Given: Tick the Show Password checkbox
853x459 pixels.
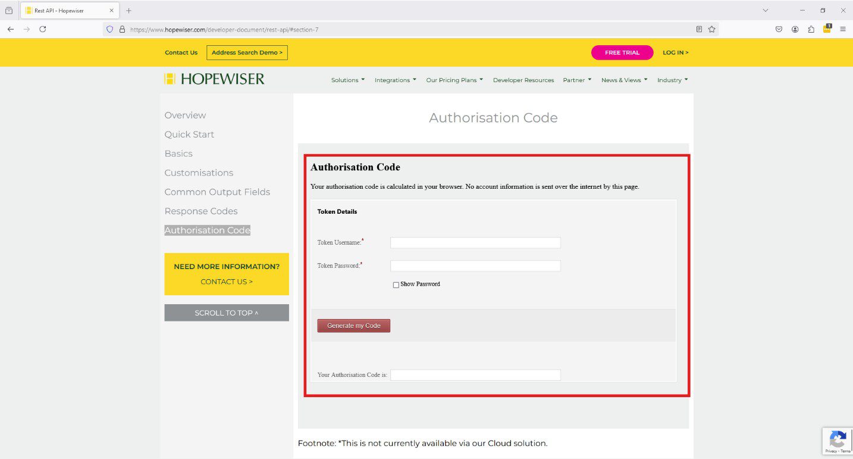Looking at the screenshot, I should coord(396,285).
